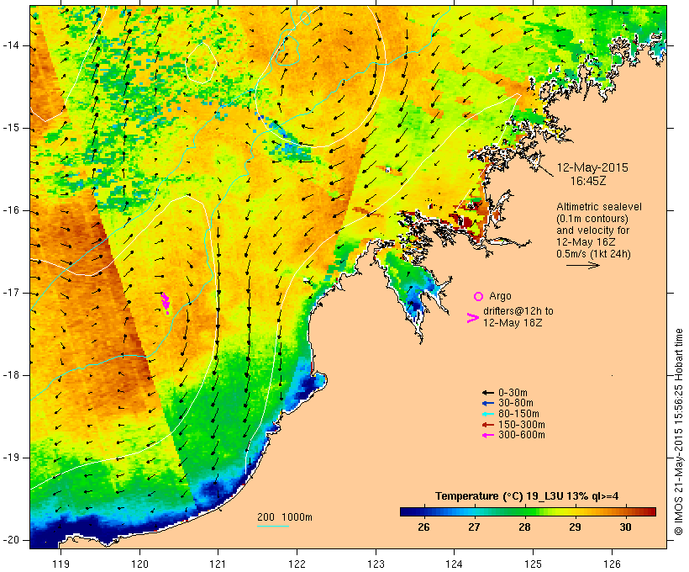Click the colorbar tick label 29
This screenshot has height=572, width=689.
[x=576, y=527]
